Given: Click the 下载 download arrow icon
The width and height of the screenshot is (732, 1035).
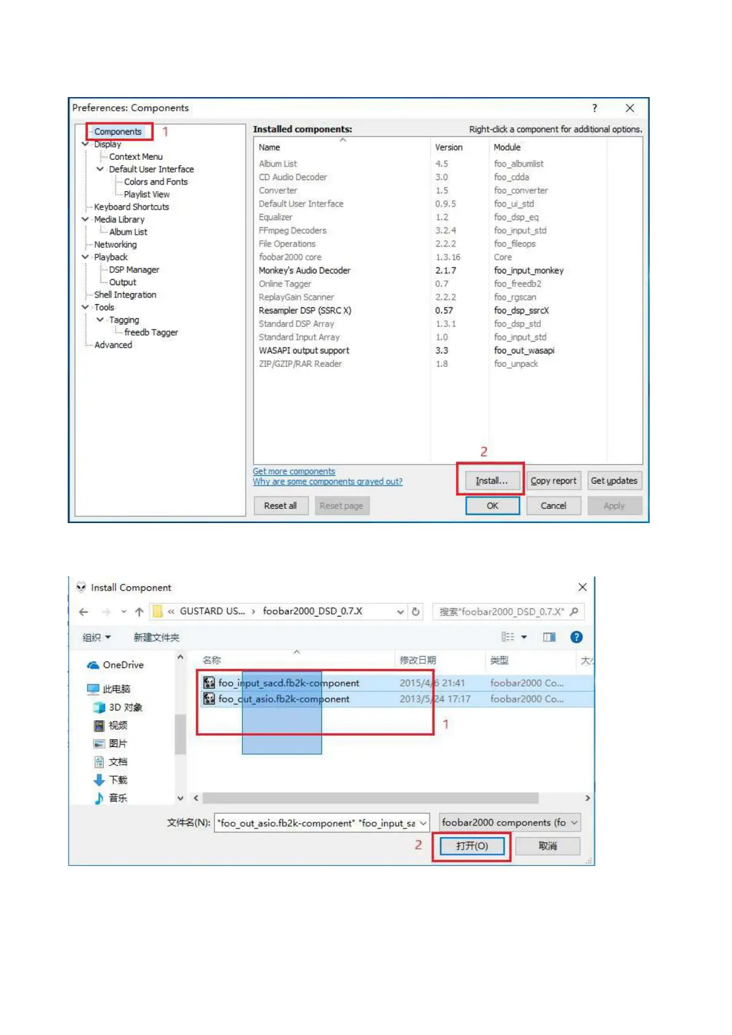Looking at the screenshot, I should pyautogui.click(x=100, y=780).
